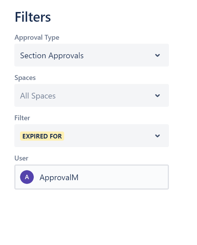Click the chevron in the Spaces selector
Screen dimensions: 197x245
(x=157, y=96)
